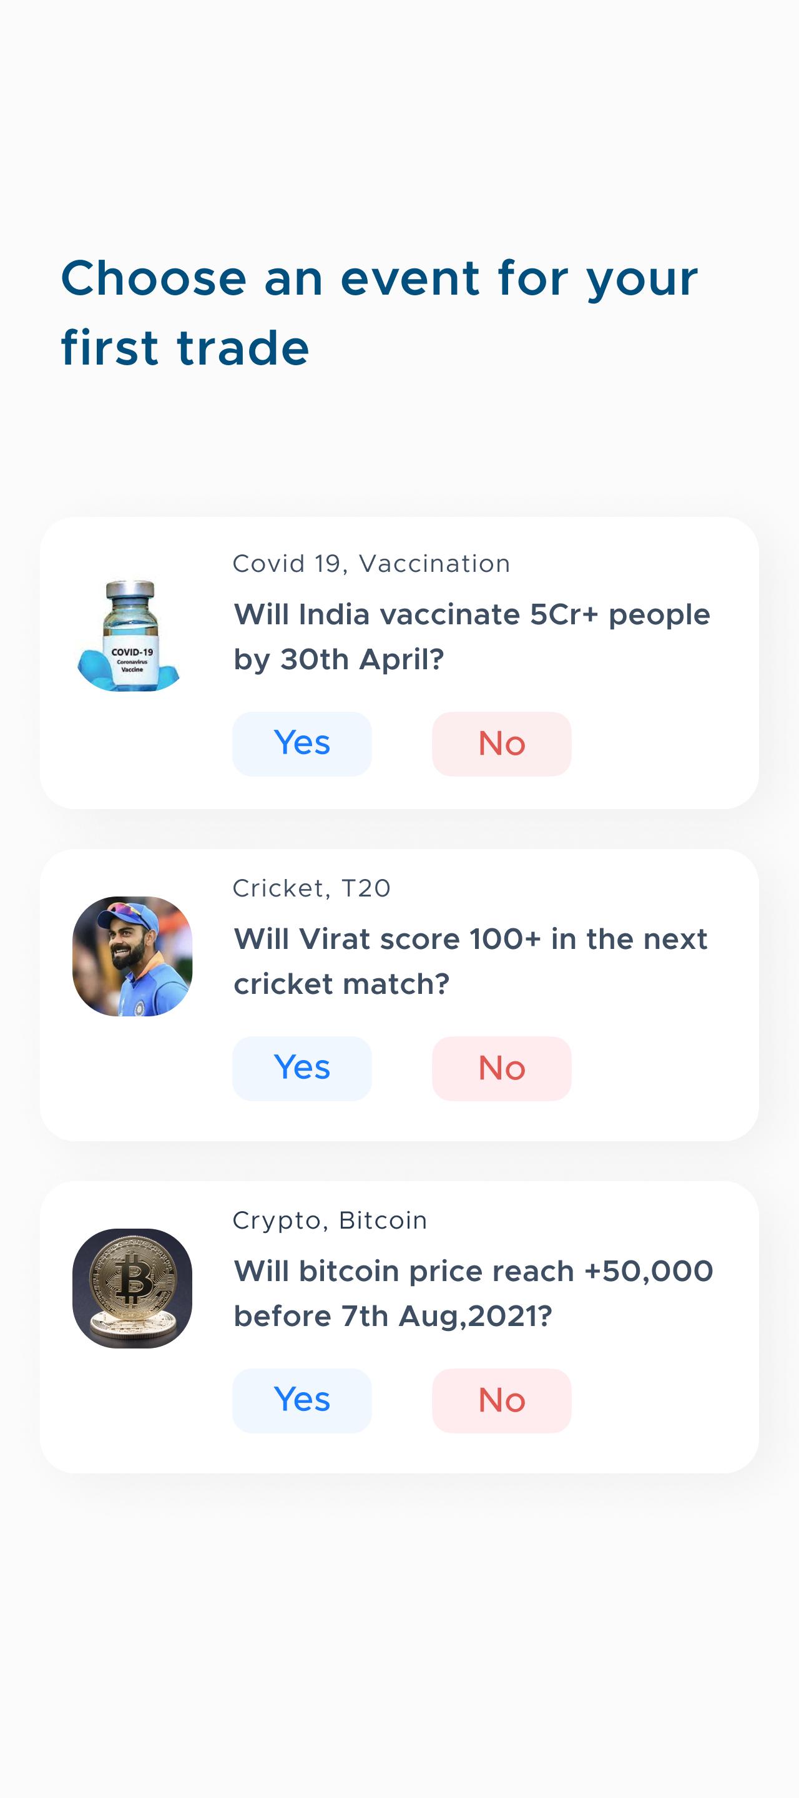Choose Yes for India vaccination event
Screen dimensions: 799x1798
click(x=301, y=744)
